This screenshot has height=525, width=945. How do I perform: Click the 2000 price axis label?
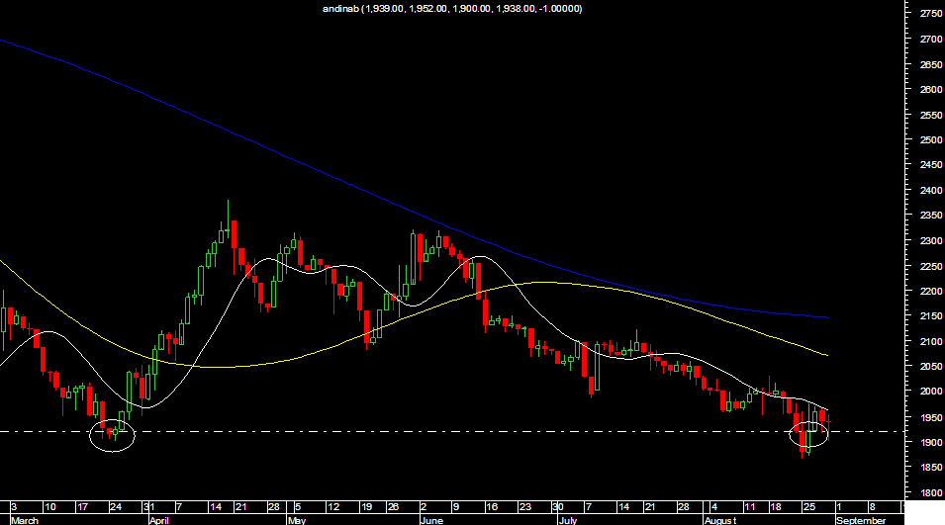point(931,392)
